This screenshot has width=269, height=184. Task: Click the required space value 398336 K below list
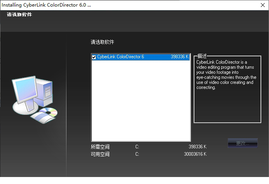tap(197, 147)
